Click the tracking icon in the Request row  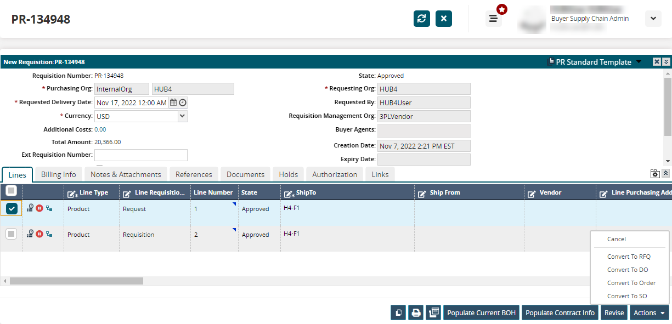pos(30,208)
